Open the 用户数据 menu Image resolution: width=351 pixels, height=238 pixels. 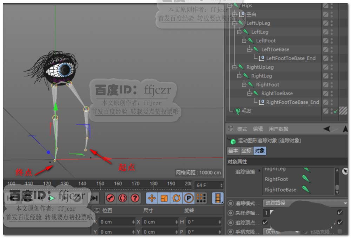(x=278, y=129)
